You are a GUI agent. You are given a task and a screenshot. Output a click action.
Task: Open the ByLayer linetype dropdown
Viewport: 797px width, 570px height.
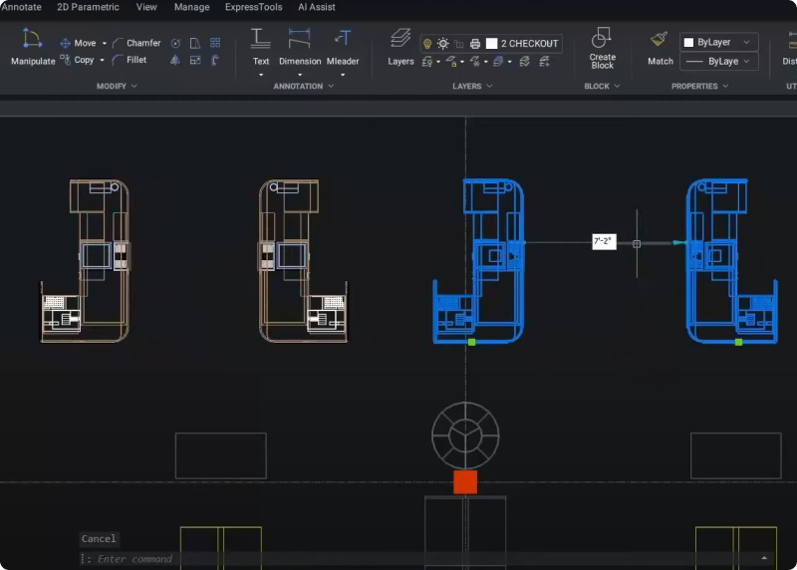pos(718,62)
